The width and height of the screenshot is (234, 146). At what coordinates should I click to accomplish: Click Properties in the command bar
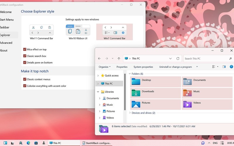(122, 67)
